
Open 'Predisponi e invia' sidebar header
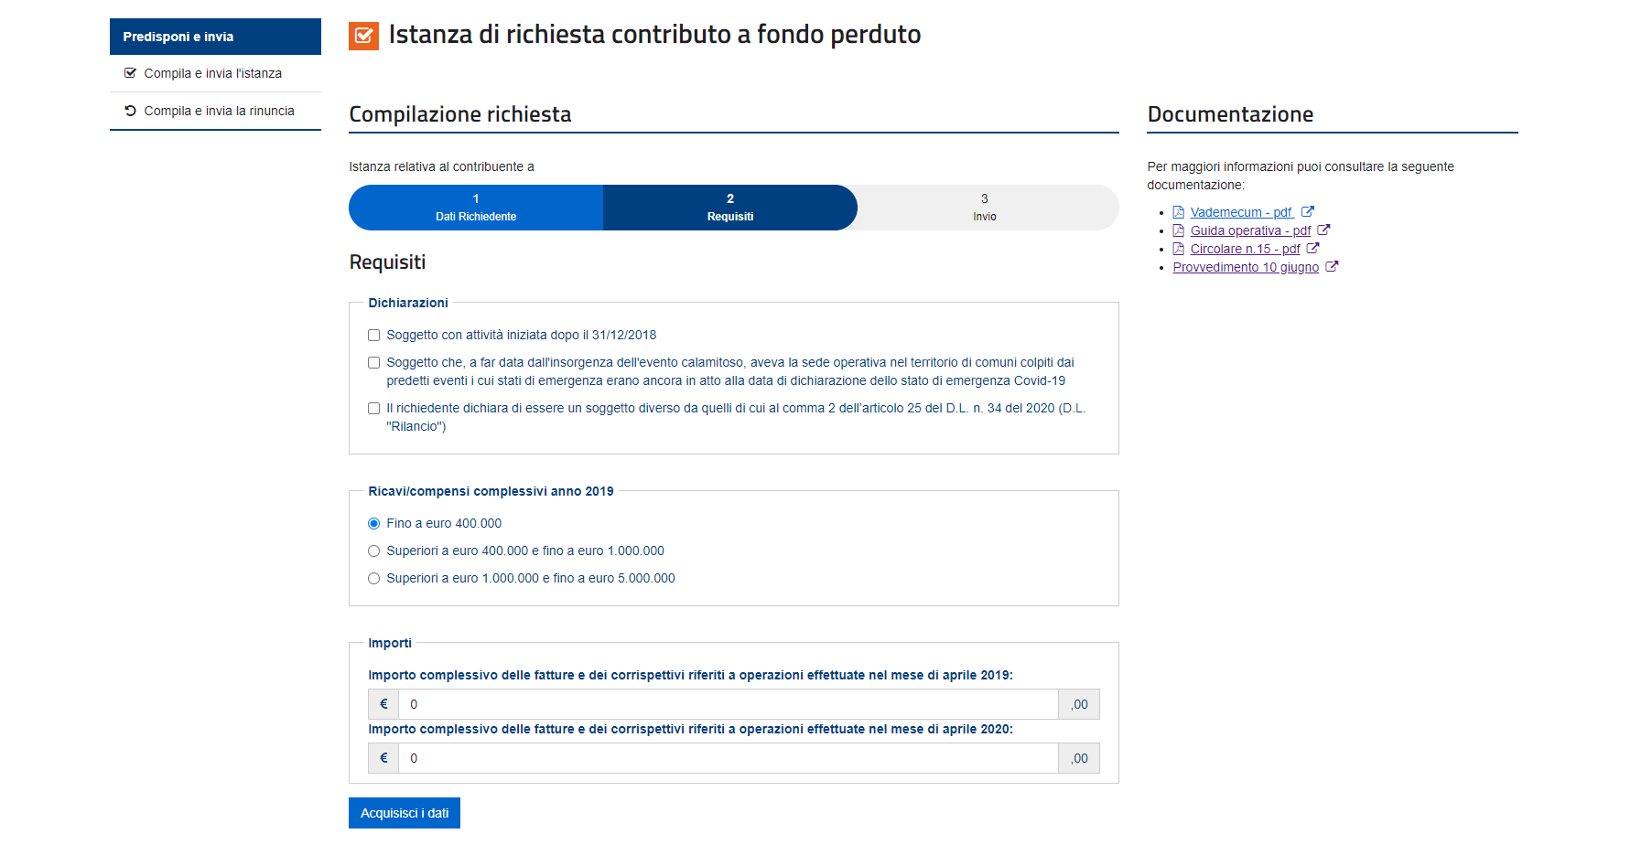pos(215,37)
